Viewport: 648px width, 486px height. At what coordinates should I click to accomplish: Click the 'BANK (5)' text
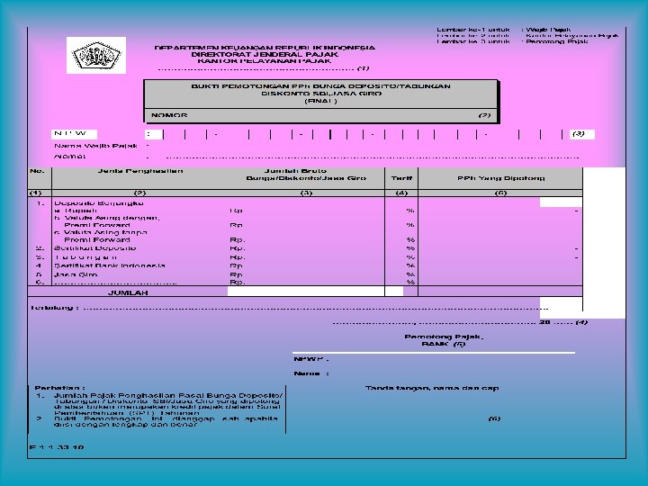click(x=444, y=344)
